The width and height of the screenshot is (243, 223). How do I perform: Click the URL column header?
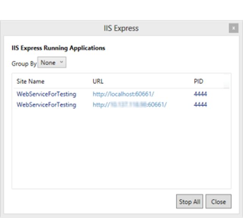(x=98, y=82)
